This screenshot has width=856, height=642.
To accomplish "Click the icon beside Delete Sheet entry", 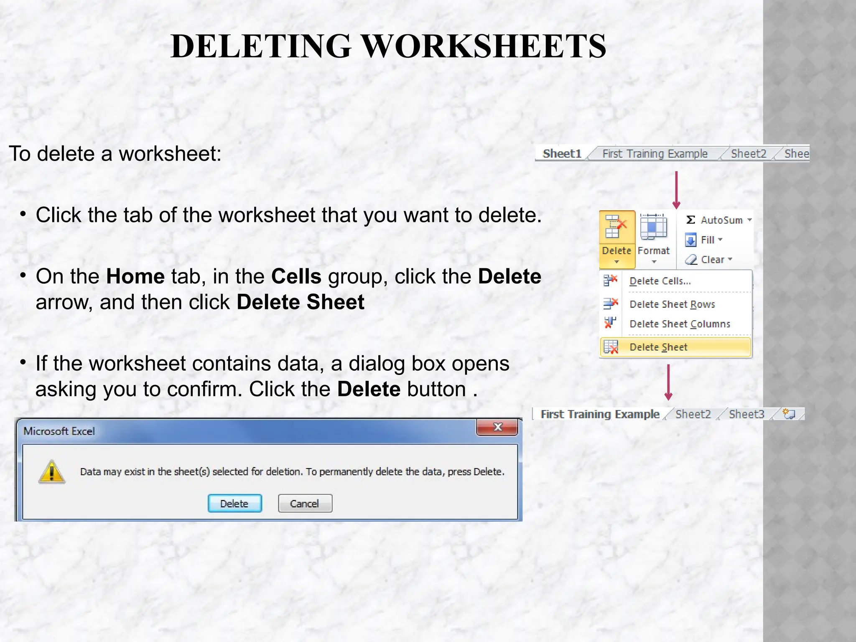I will 611,347.
